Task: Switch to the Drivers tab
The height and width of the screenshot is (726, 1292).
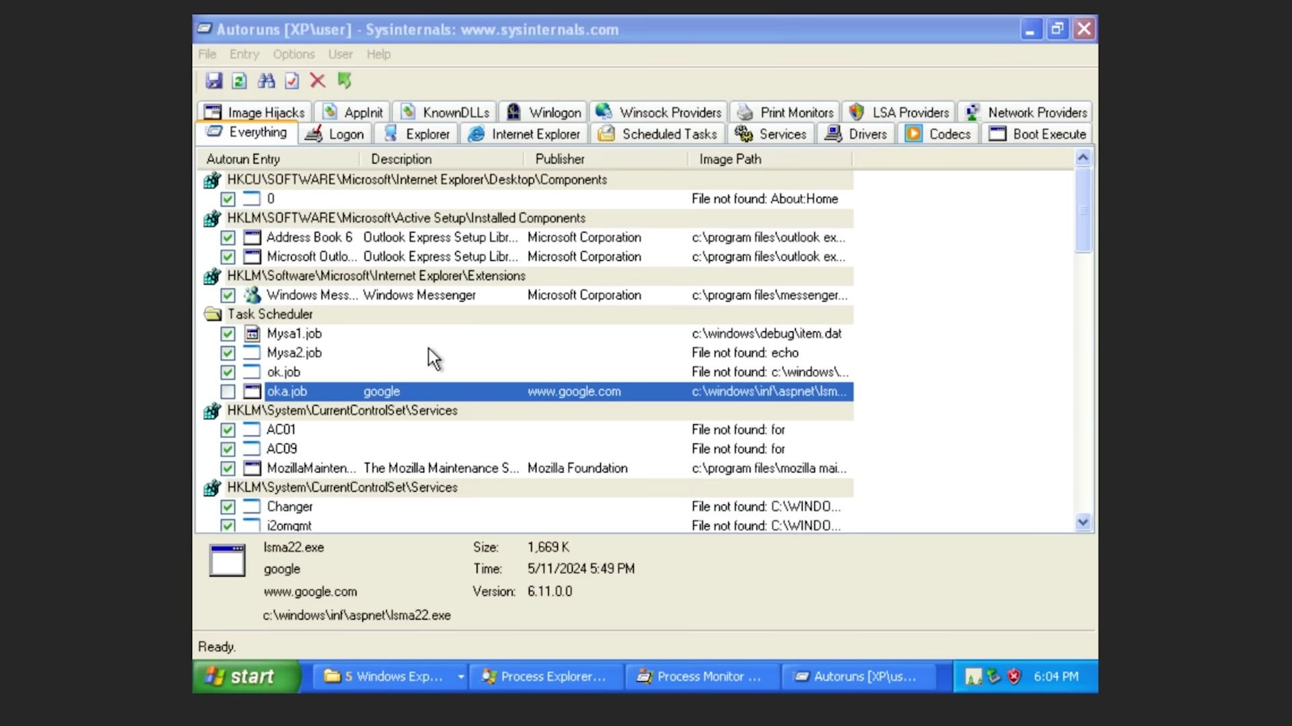Action: coord(857,134)
